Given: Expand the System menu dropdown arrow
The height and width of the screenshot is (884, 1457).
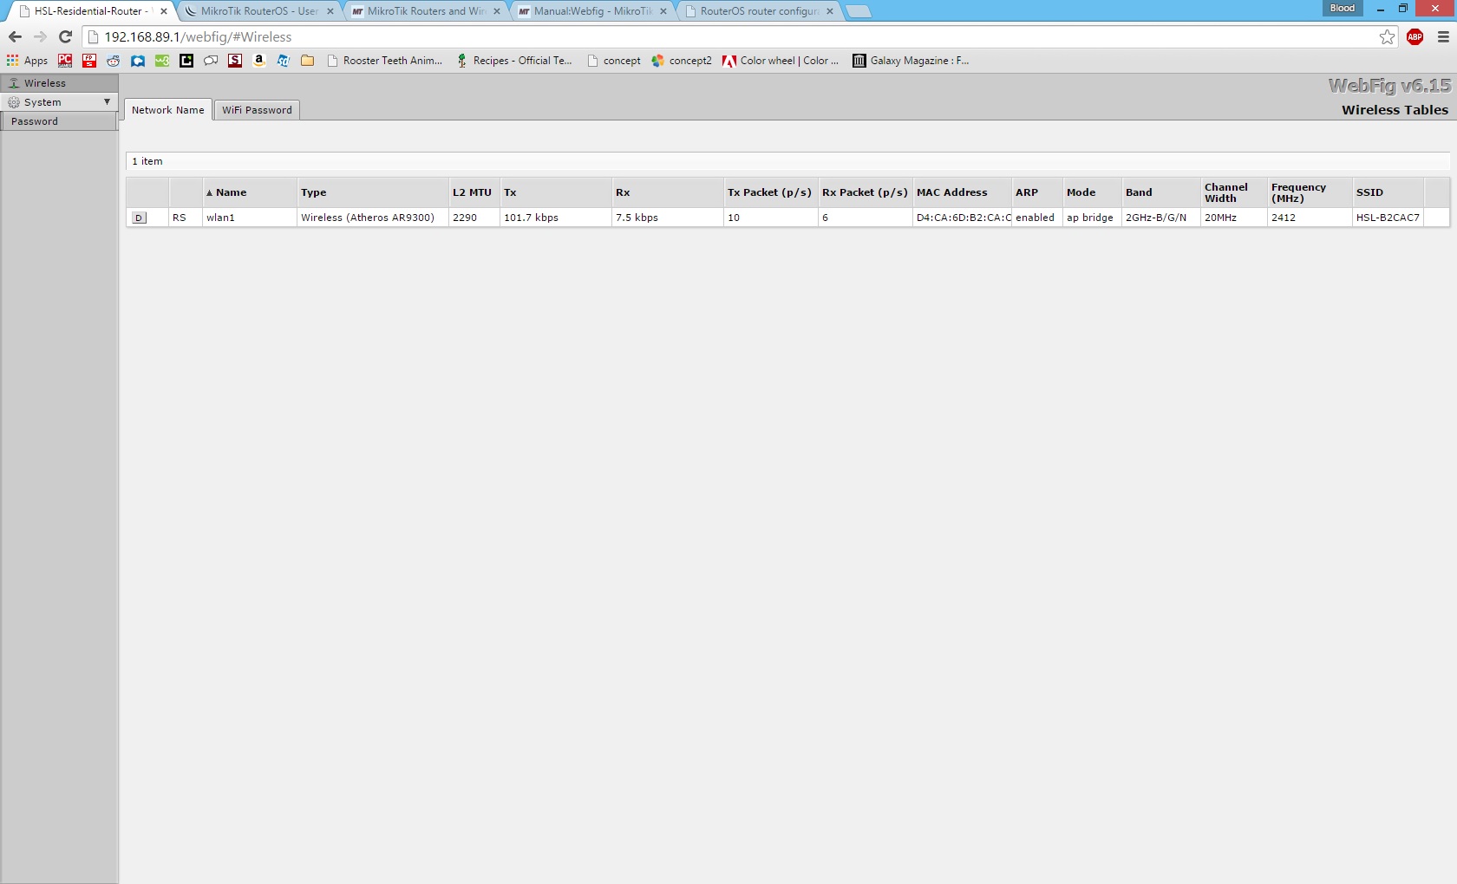Looking at the screenshot, I should click(107, 102).
